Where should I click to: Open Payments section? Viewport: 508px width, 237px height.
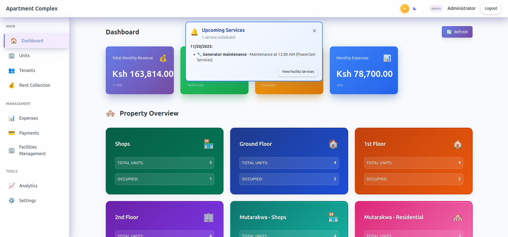37,133
